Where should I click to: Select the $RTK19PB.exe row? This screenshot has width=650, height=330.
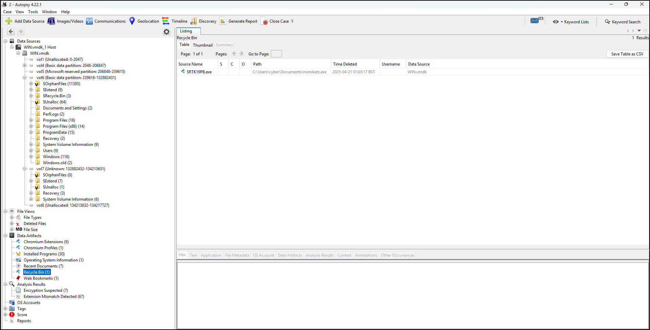[x=413, y=72]
